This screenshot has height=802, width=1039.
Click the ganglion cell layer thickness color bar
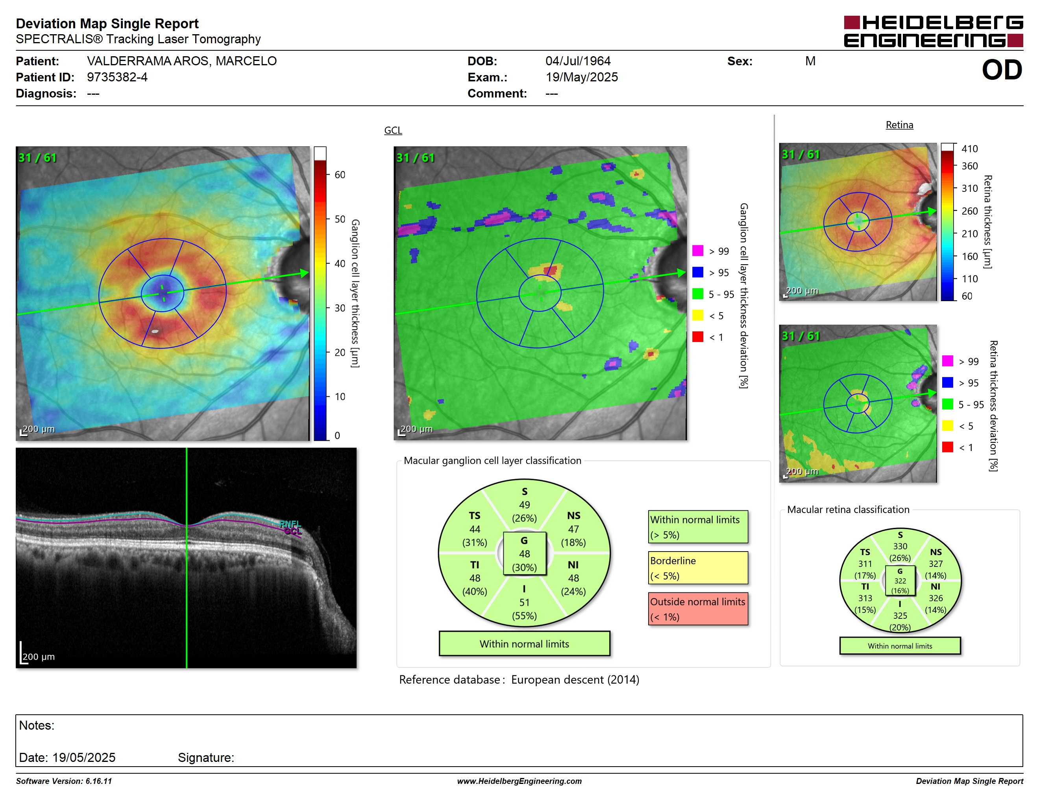tap(320, 294)
